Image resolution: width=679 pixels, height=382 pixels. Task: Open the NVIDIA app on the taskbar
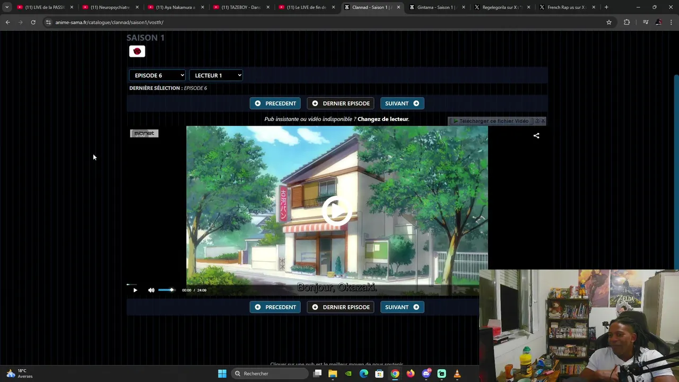pos(348,374)
